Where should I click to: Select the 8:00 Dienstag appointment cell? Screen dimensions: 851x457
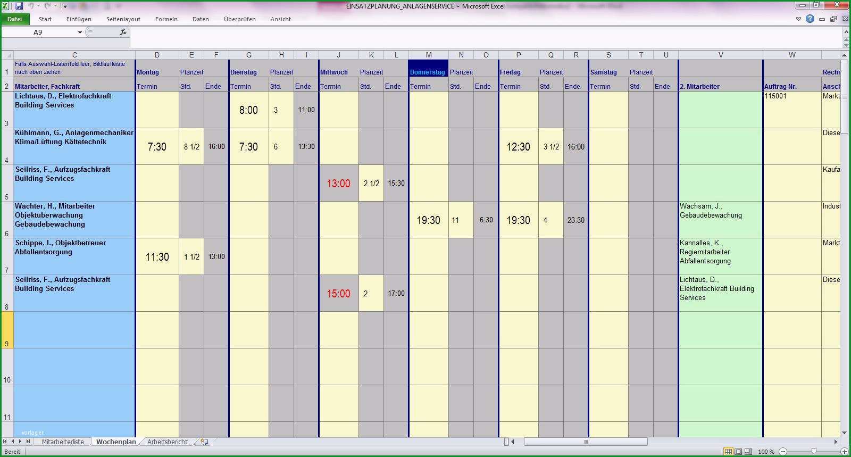248,110
